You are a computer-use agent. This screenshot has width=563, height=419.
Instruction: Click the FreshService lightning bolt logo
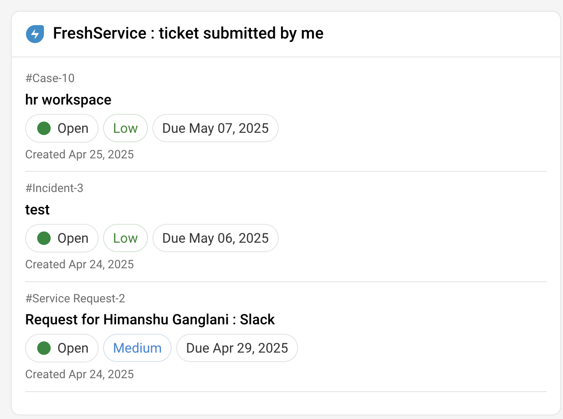[x=35, y=34]
